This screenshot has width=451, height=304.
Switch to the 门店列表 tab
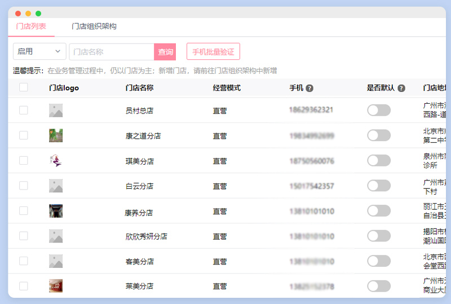(x=31, y=27)
